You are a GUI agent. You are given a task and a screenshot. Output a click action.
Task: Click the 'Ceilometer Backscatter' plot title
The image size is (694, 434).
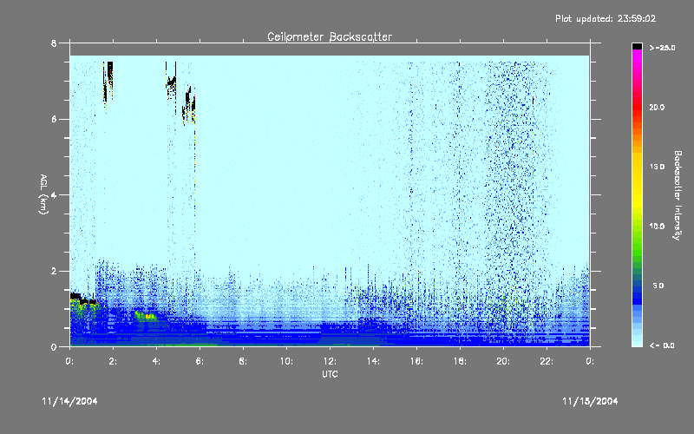coord(330,36)
